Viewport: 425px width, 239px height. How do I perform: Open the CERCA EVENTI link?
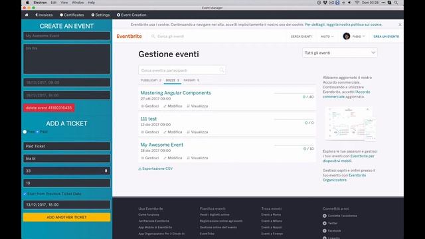click(x=301, y=37)
